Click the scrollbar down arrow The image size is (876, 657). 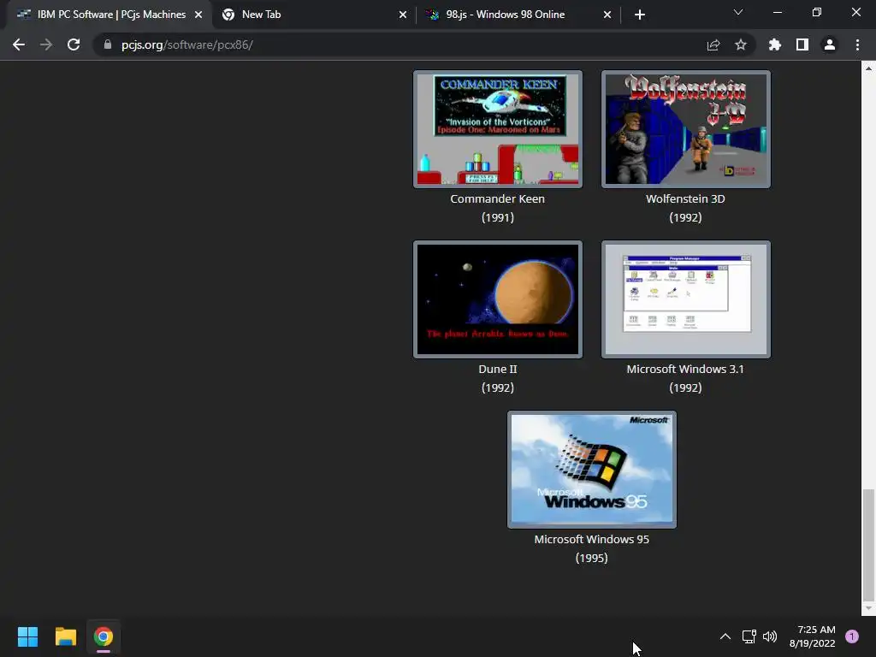[868, 608]
